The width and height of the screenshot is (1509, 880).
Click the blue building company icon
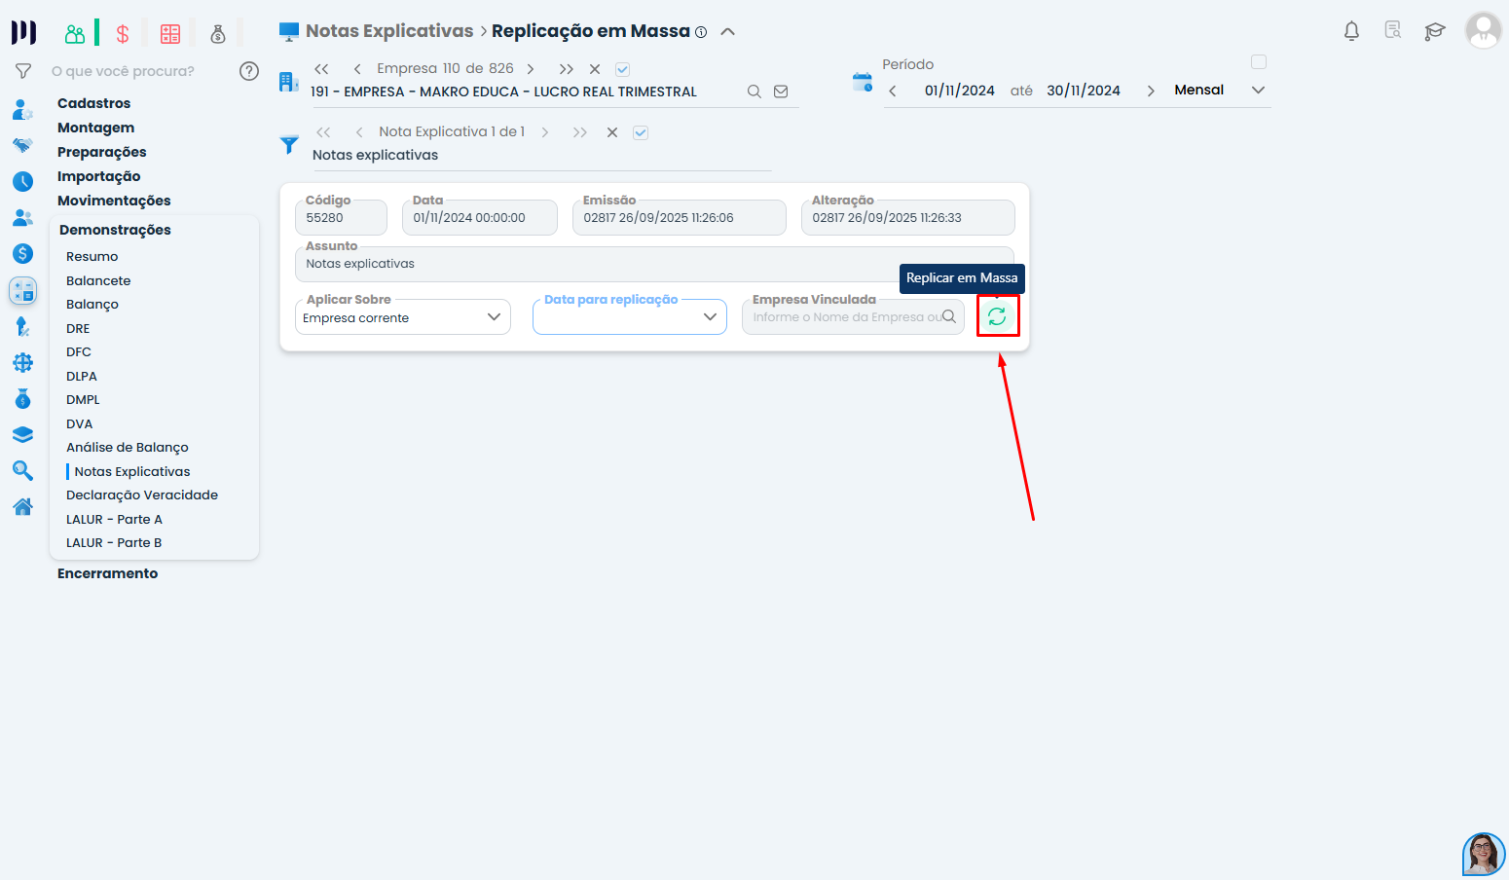288,82
